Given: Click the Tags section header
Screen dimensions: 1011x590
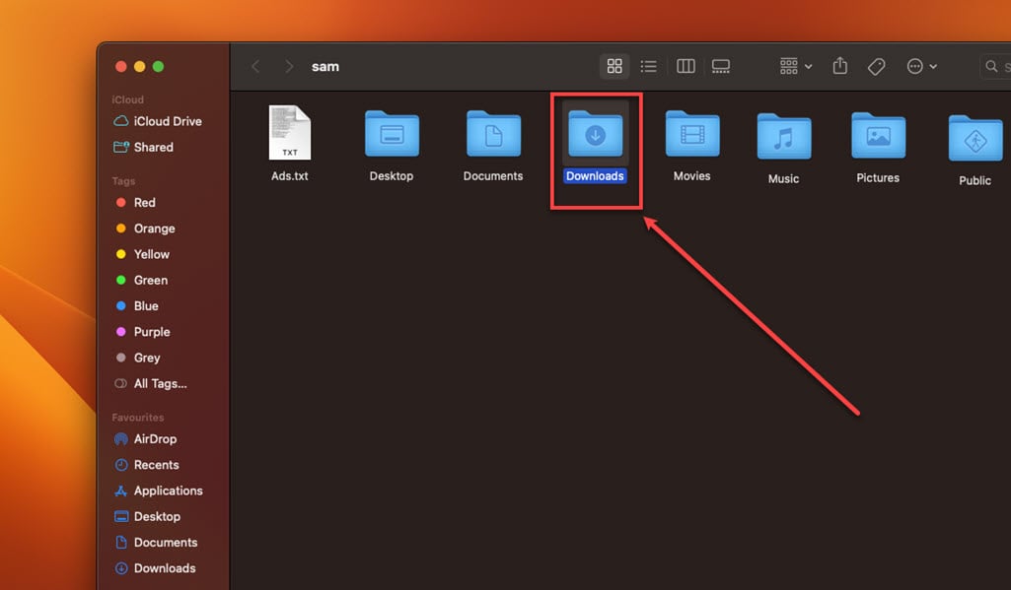Looking at the screenshot, I should 123,181.
